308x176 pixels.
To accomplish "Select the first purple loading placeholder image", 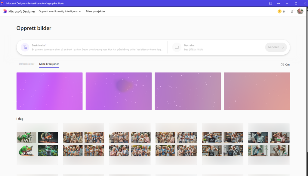I will point(49,91).
